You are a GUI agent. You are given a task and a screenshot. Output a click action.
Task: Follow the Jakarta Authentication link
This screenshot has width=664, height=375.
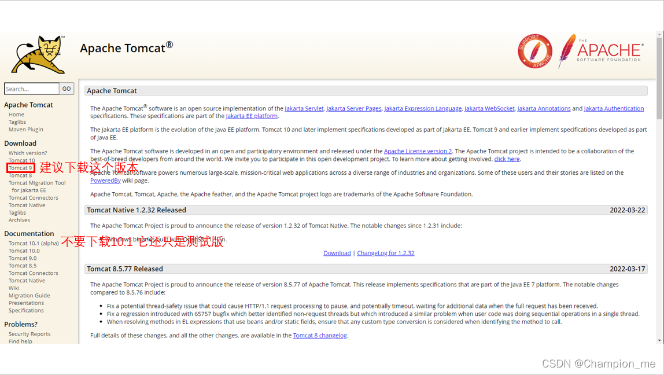[614, 108]
